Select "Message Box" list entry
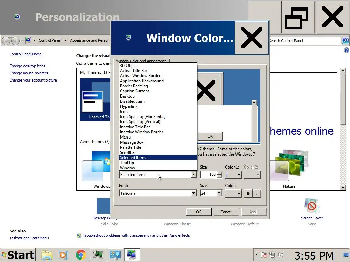The width and height of the screenshot is (350, 262). click(158, 142)
